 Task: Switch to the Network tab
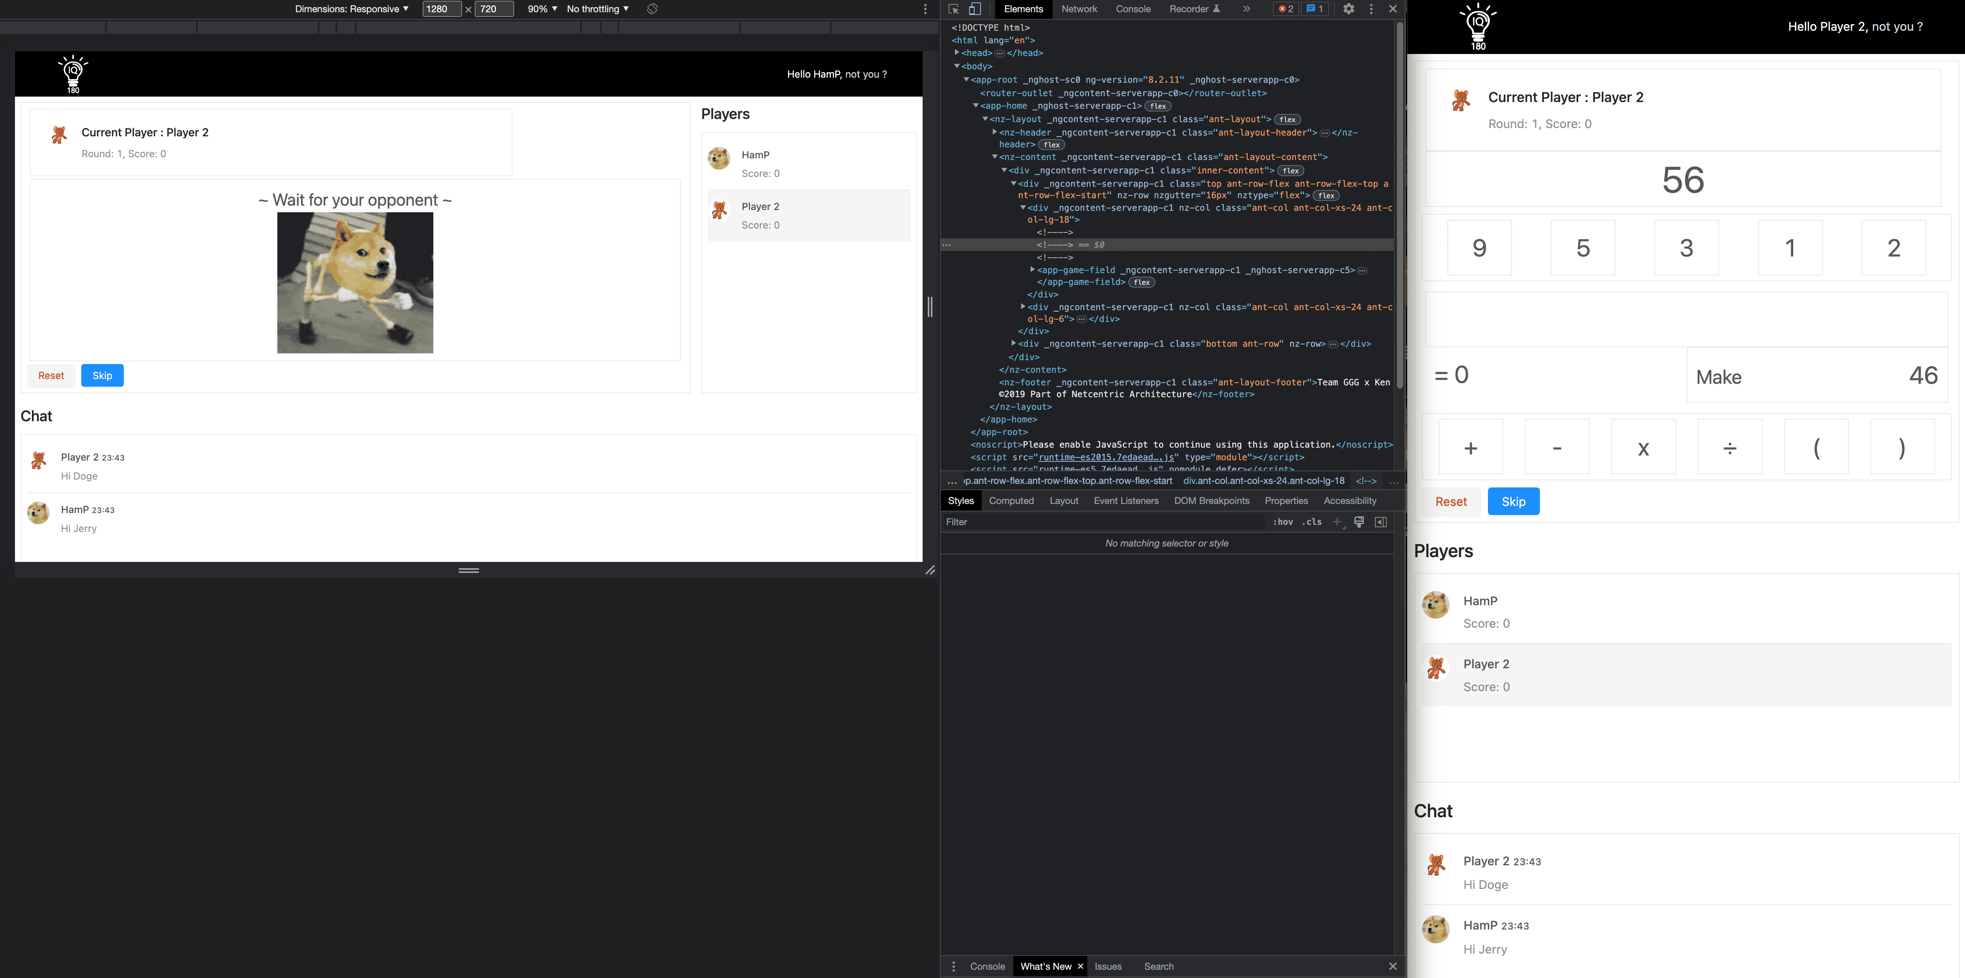(x=1079, y=9)
